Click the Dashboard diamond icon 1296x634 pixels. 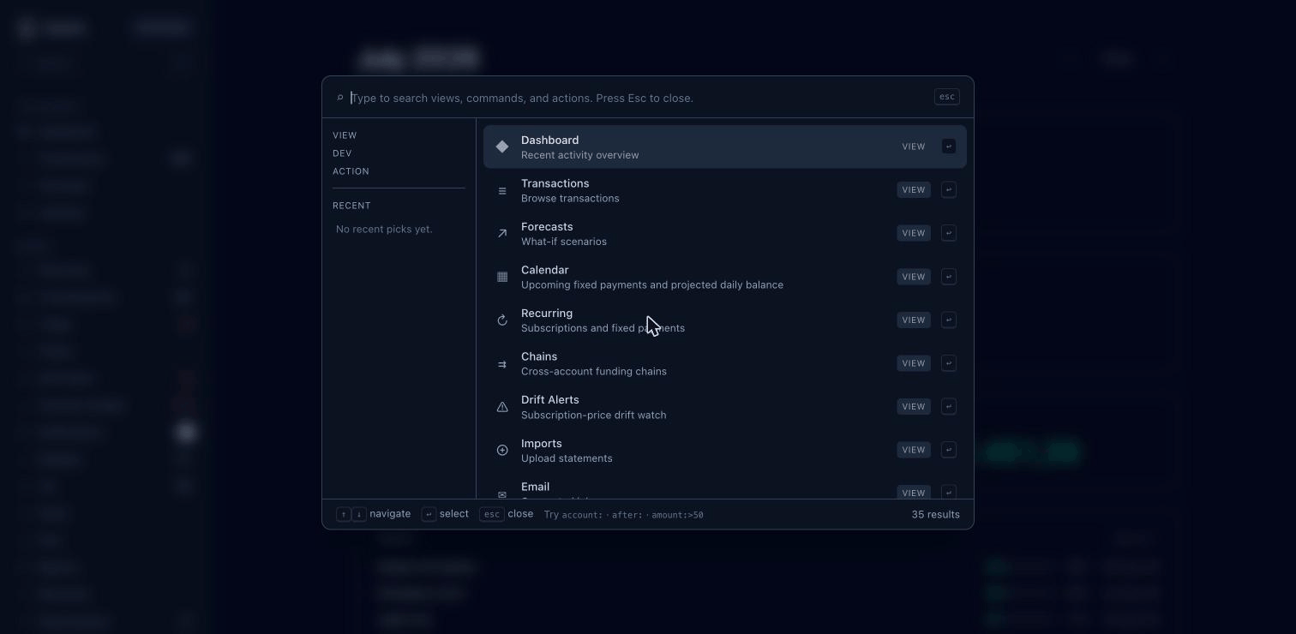point(502,147)
